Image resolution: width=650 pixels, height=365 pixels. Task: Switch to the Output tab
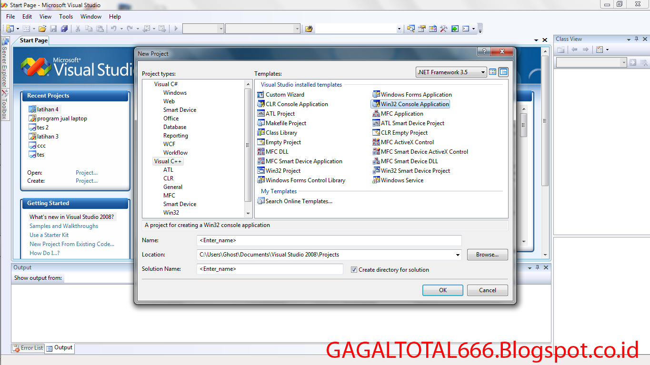(60, 348)
